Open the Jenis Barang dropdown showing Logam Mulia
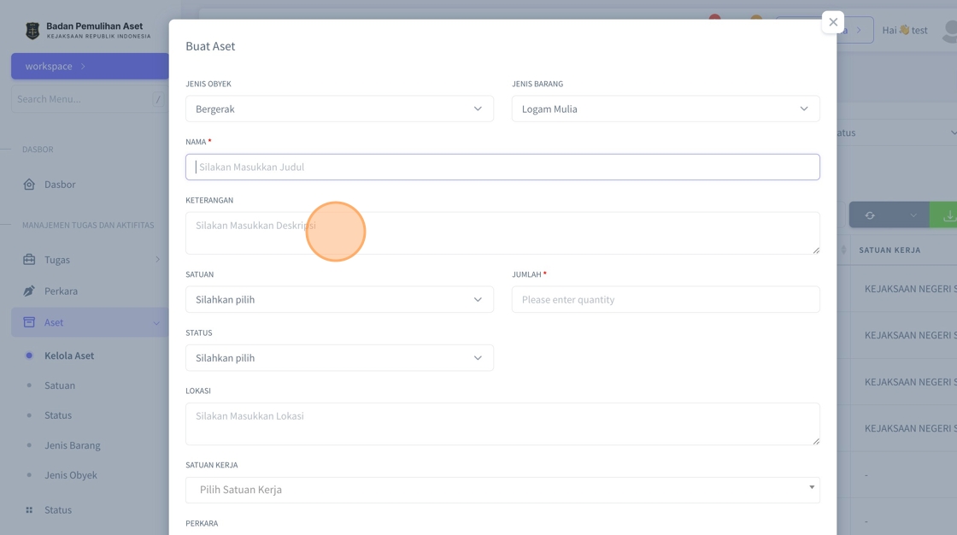Viewport: 957px width, 535px height. [666, 109]
